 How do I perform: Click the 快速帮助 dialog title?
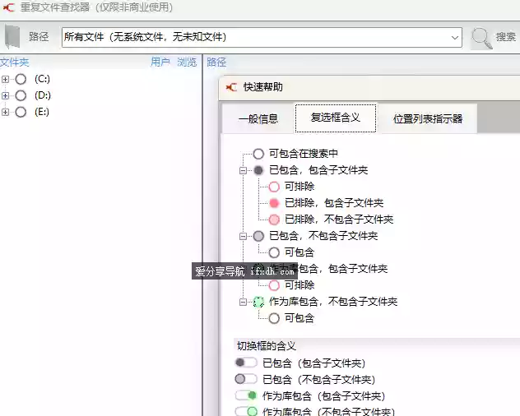(263, 87)
